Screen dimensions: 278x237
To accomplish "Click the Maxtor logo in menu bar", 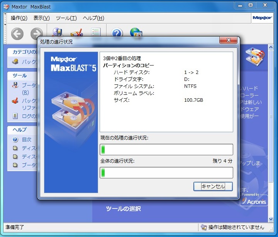I will click(x=262, y=18).
